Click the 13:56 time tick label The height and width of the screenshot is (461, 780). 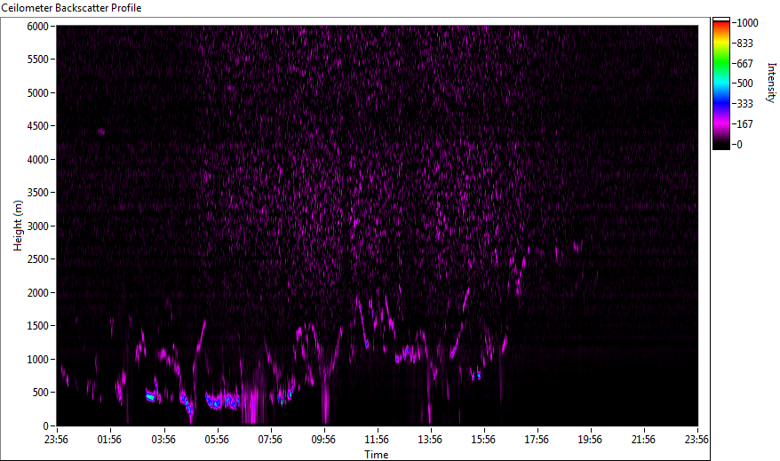click(430, 440)
